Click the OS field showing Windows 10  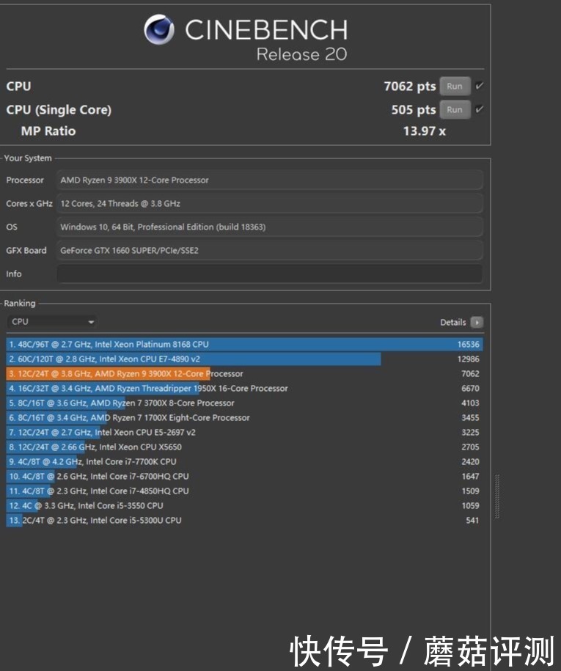tap(270, 227)
